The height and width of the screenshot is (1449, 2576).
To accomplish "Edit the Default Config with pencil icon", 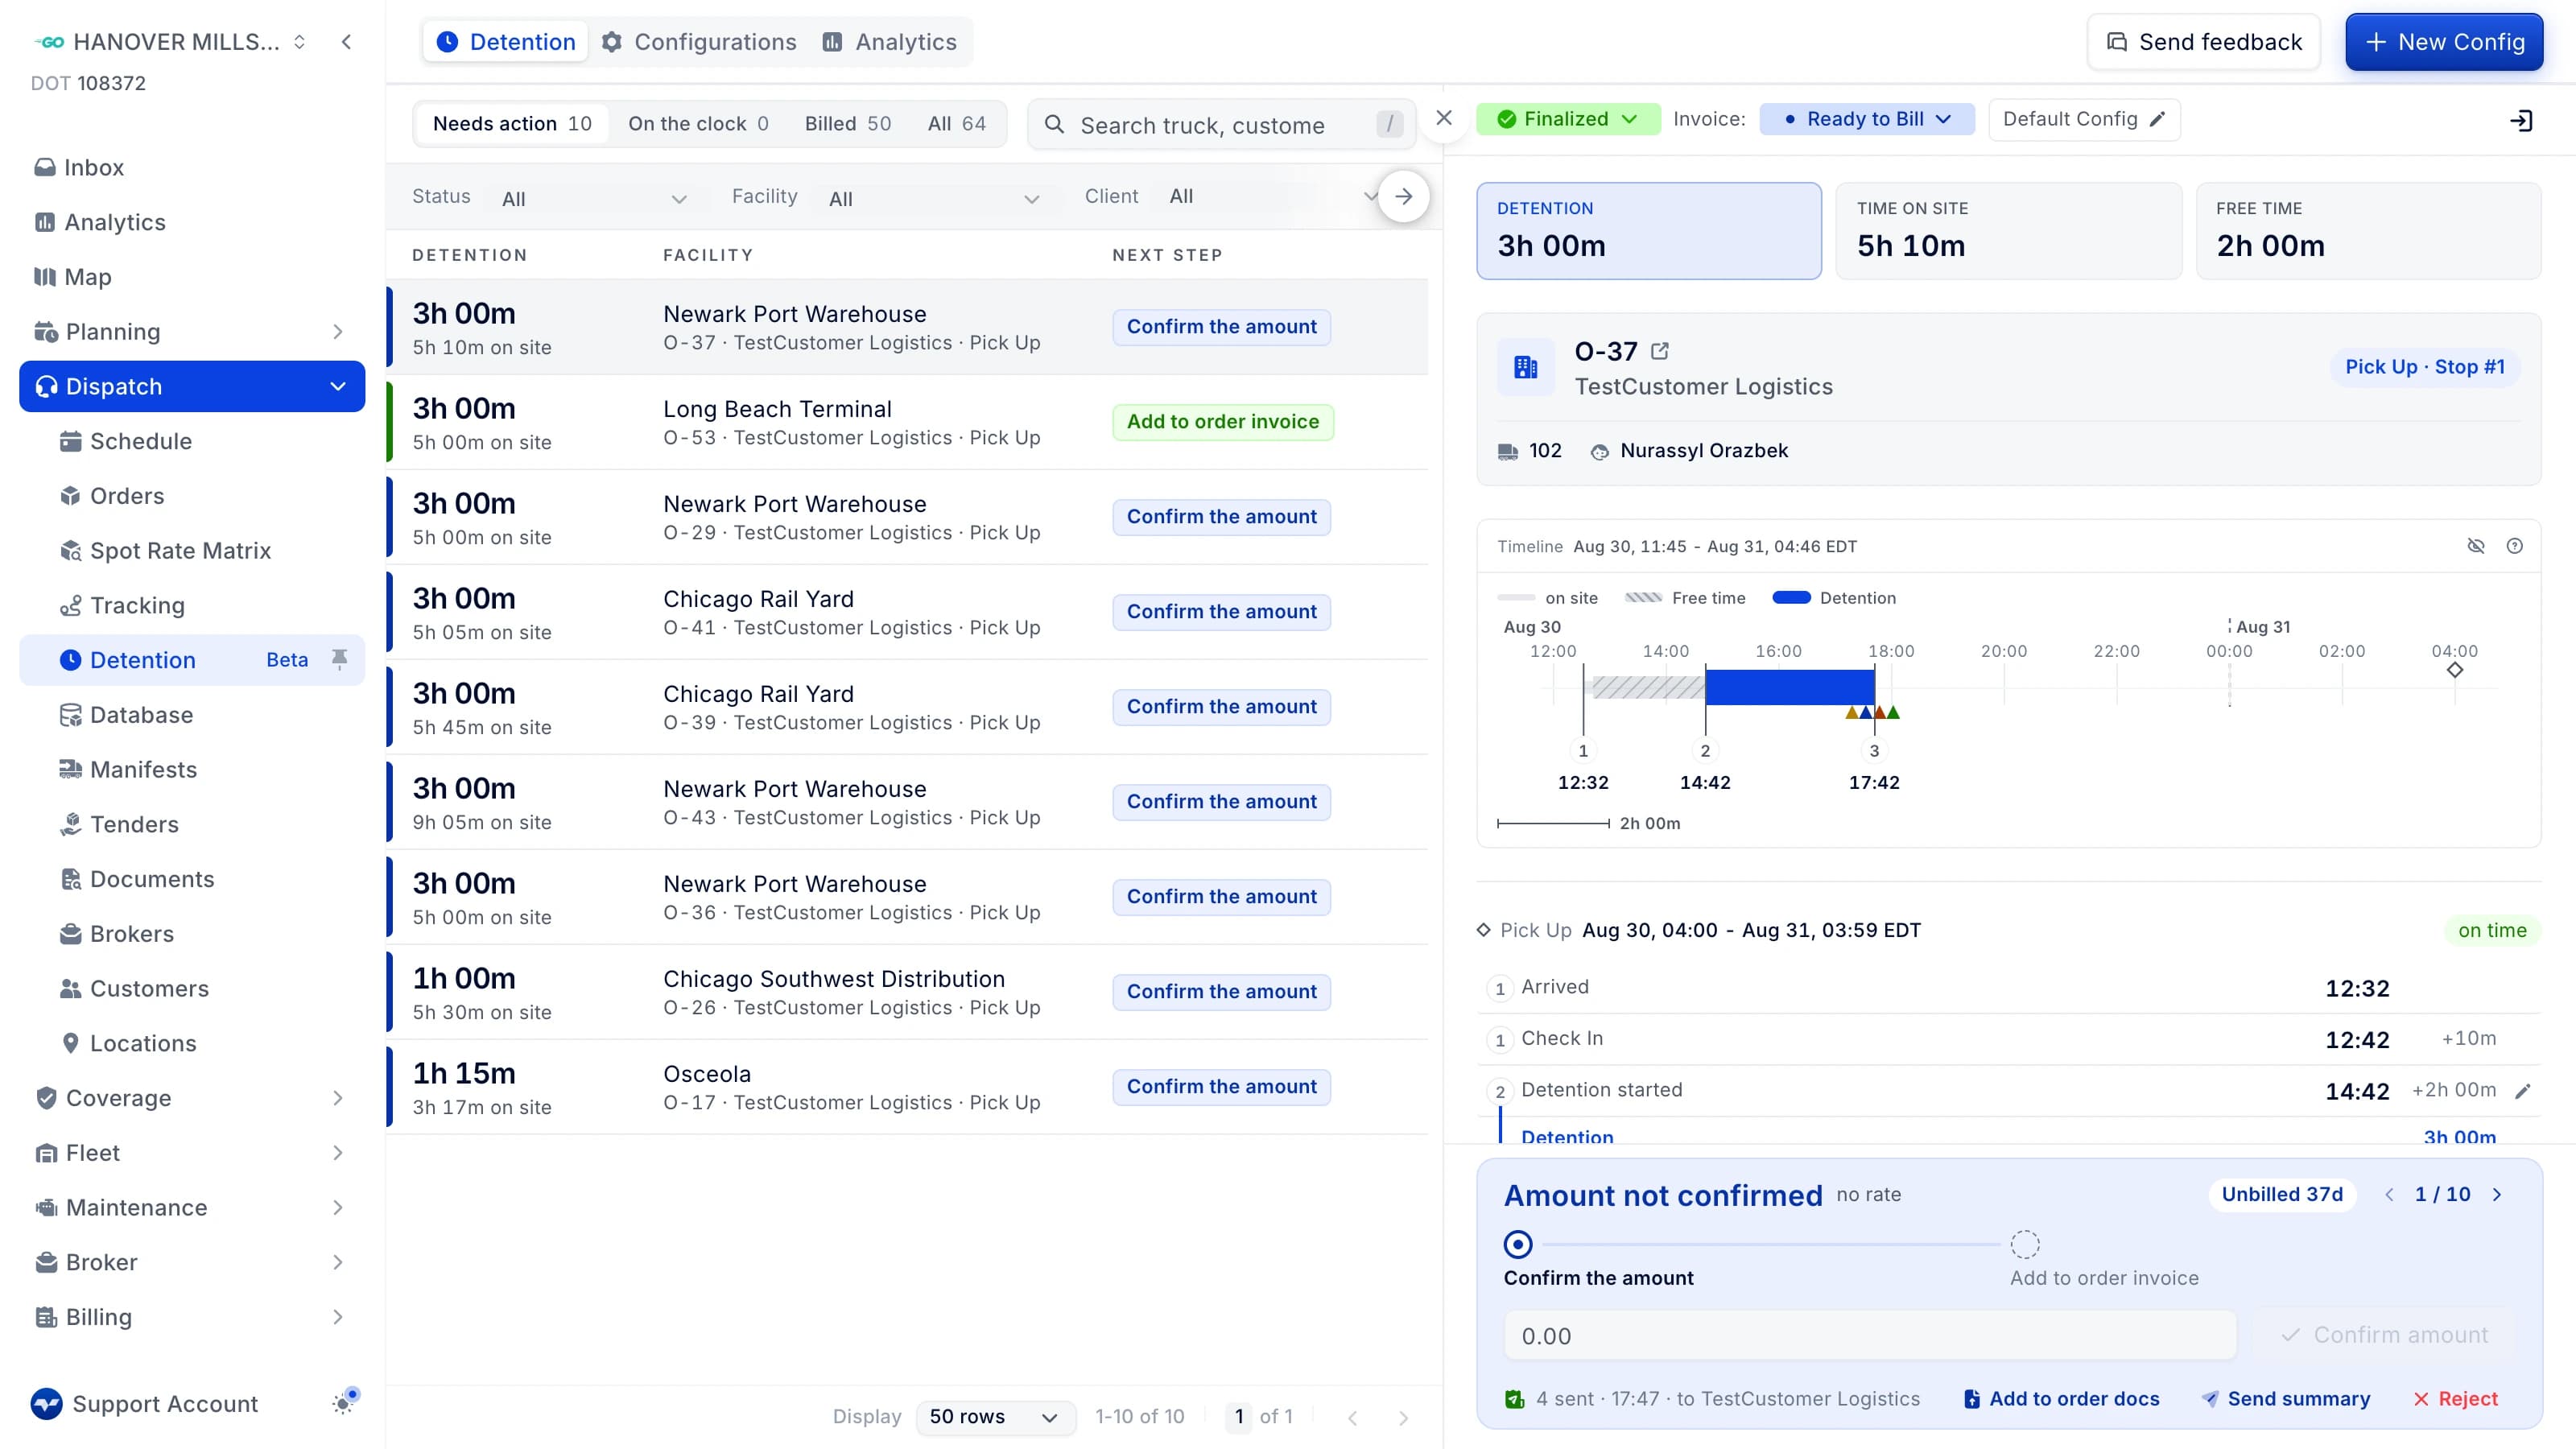I will tap(2158, 119).
